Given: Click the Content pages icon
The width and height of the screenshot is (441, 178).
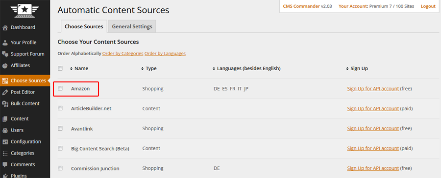Looking at the screenshot, I should 5,119.
